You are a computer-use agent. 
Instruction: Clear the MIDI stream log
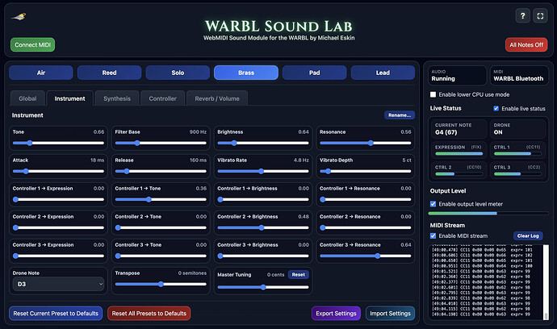pos(528,235)
